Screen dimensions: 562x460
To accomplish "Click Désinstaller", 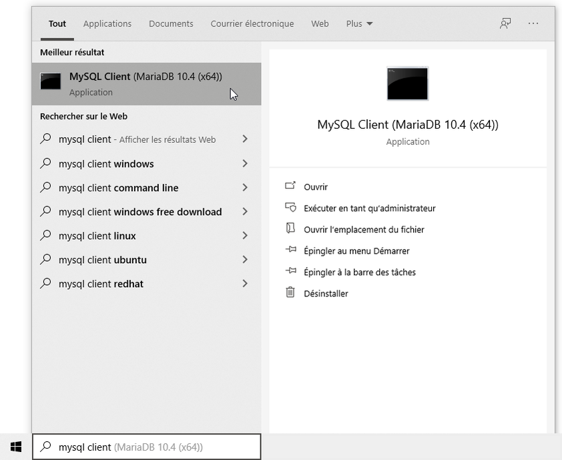I will (326, 294).
